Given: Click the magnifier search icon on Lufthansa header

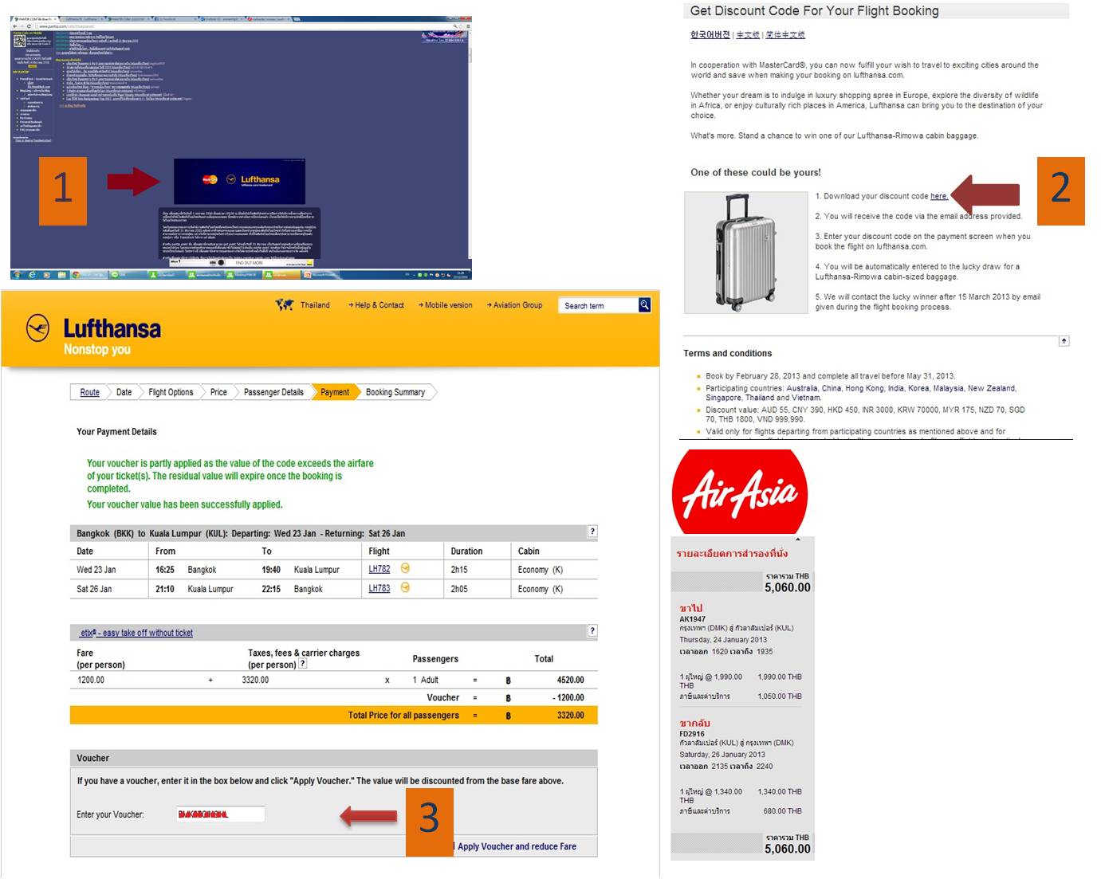Looking at the screenshot, I should pos(644,305).
